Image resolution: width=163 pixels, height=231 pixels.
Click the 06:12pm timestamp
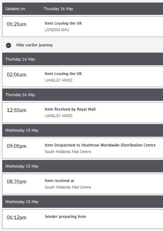[17, 218]
